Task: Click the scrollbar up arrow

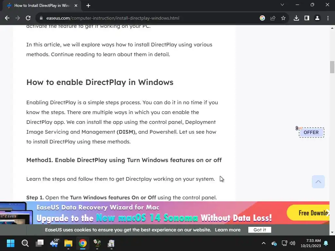Action: pyautogui.click(x=332, y=28)
